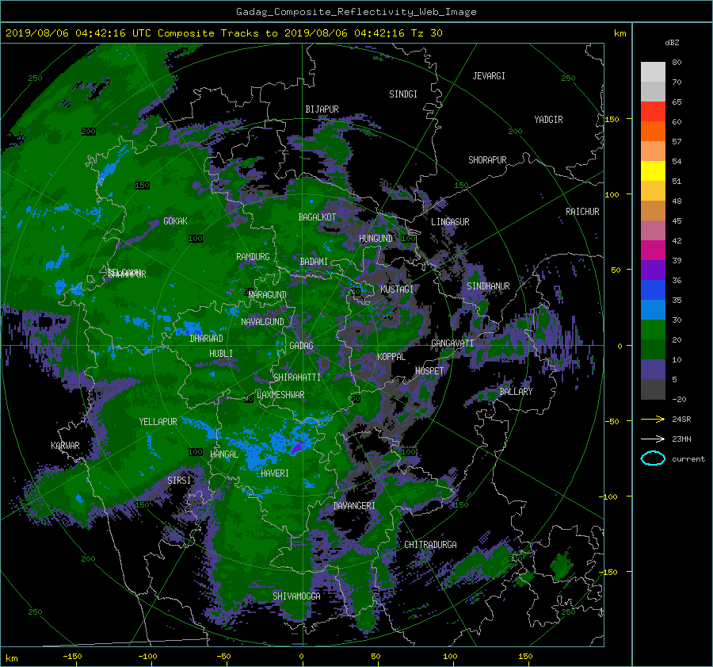The height and width of the screenshot is (667, 713).
Task: Click the SINDHANUR city label
Action: pos(488,286)
